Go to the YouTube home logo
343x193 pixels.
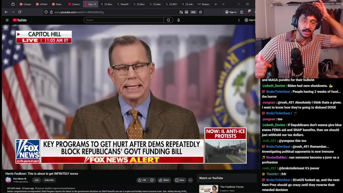point(20,20)
